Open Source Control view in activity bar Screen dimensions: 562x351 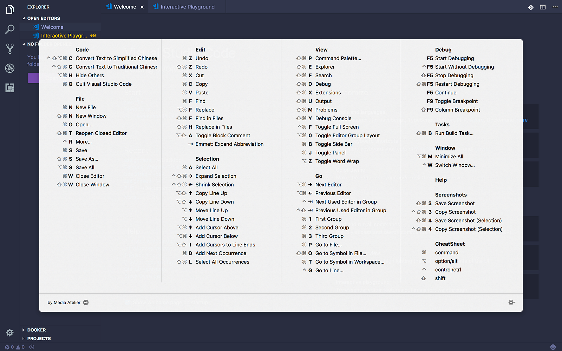point(10,48)
